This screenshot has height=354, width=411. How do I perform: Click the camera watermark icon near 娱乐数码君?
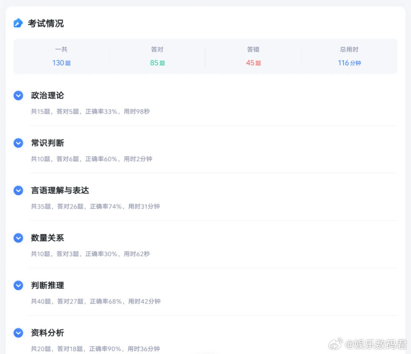pyautogui.click(x=336, y=343)
